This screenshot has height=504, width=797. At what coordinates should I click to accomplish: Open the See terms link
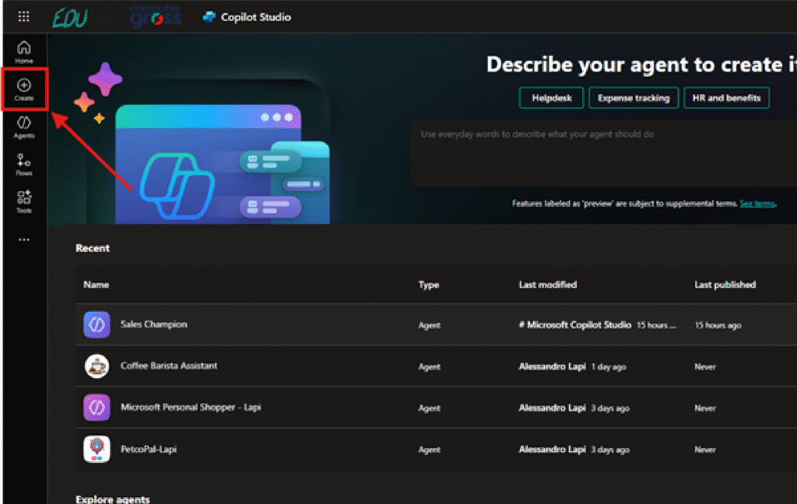pos(757,204)
